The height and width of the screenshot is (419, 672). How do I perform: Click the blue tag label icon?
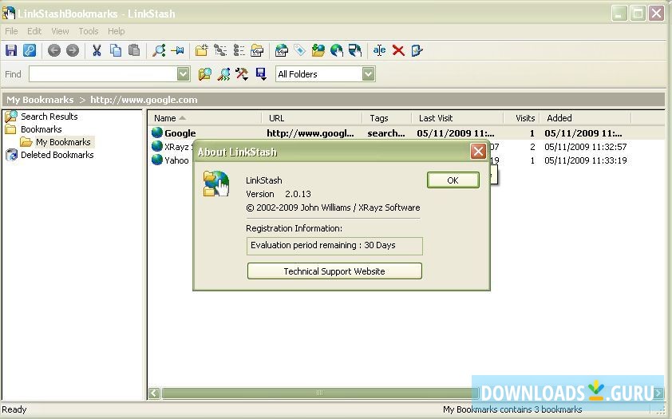(299, 50)
